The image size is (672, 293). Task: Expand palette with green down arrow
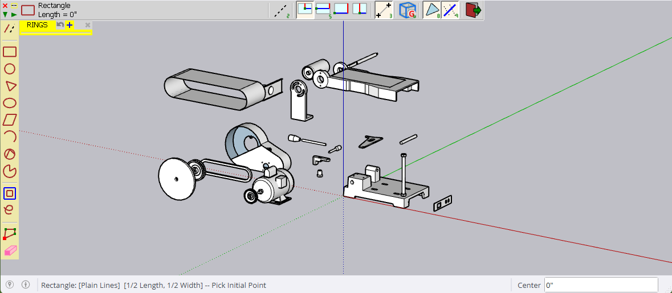tap(5, 14)
